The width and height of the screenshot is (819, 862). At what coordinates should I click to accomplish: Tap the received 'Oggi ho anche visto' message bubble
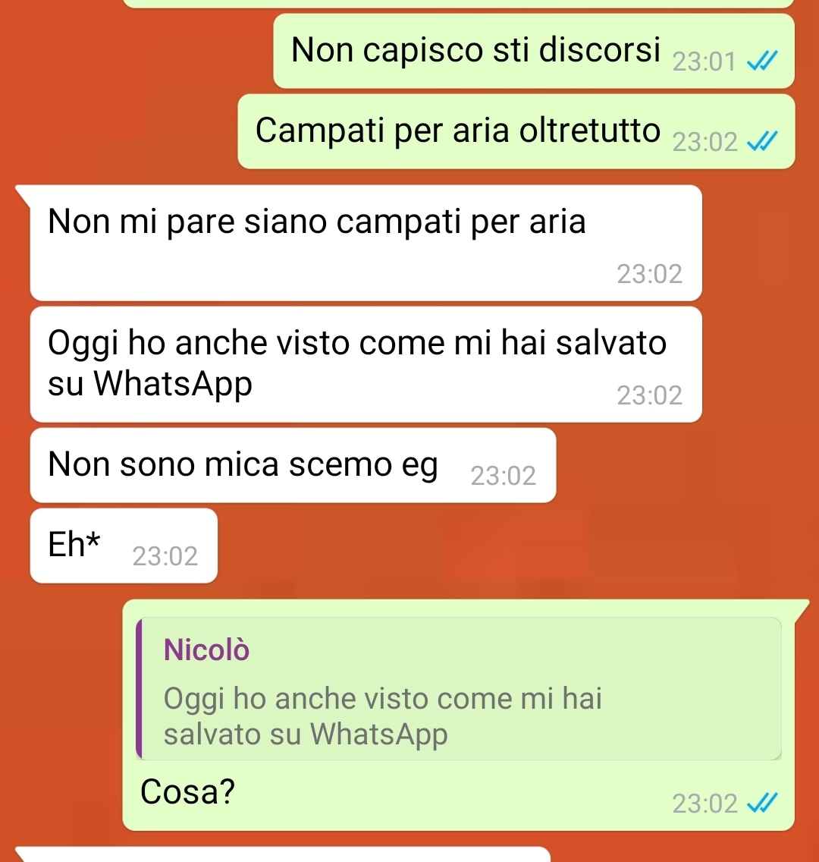click(366, 364)
